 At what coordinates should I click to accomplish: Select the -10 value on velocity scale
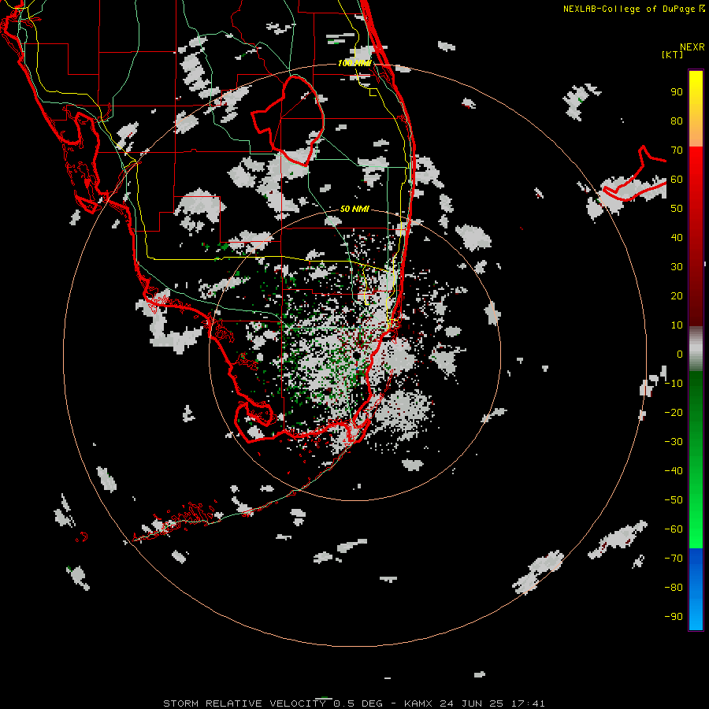click(x=674, y=384)
